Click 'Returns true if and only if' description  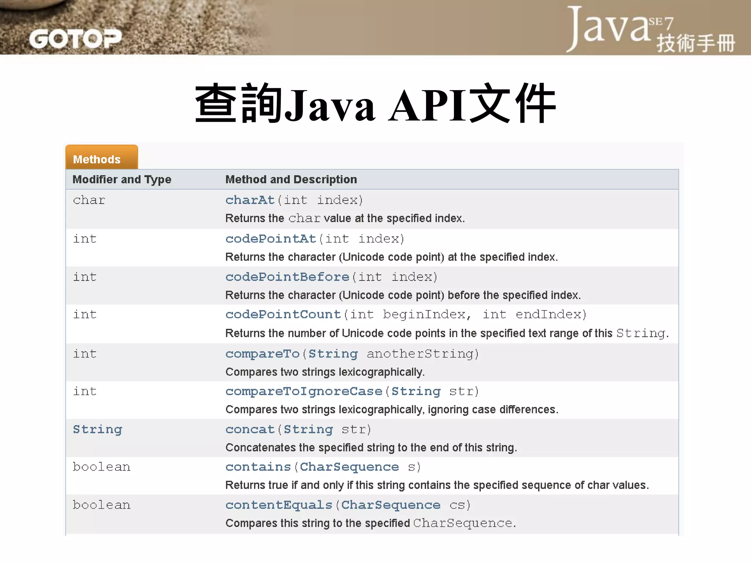(x=437, y=485)
